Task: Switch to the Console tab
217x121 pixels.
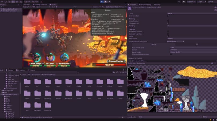Action: point(9,70)
